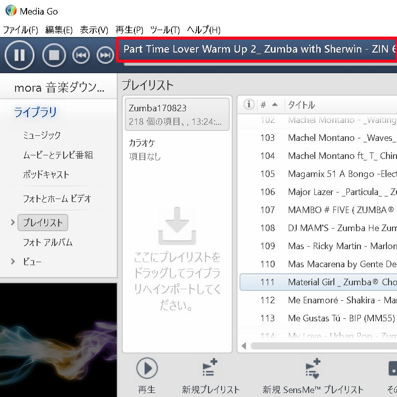Go to ミュージック in the library
This screenshot has height=397, width=397.
tap(42, 135)
